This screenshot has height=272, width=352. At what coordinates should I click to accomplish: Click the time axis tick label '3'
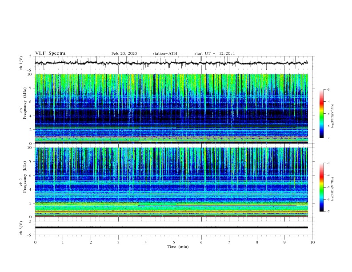click(118, 242)
